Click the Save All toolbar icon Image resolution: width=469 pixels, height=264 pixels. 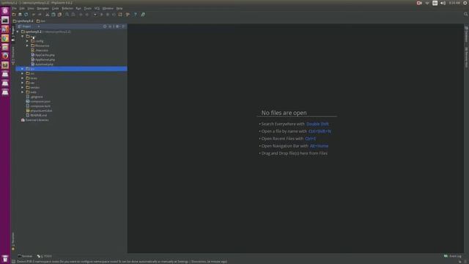(20, 15)
